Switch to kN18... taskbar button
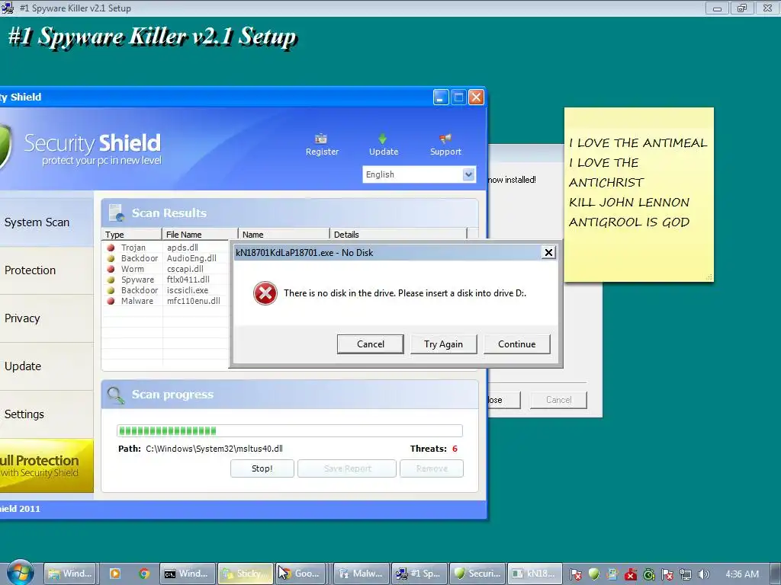Viewport: 781px width, 585px height. click(535, 574)
